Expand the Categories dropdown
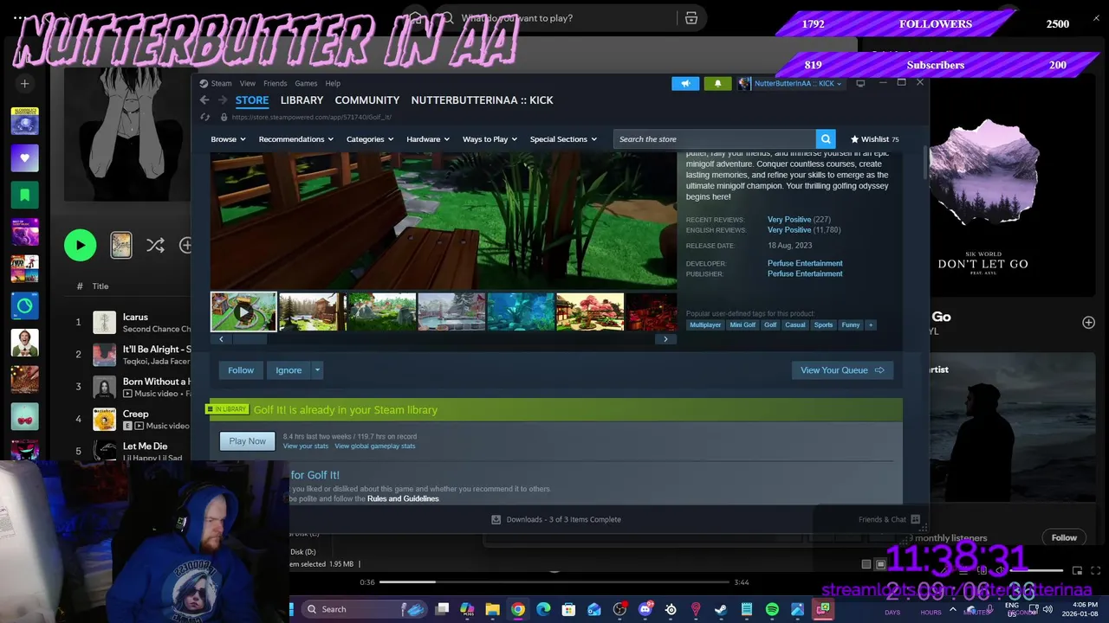This screenshot has width=1109, height=623. click(x=370, y=139)
